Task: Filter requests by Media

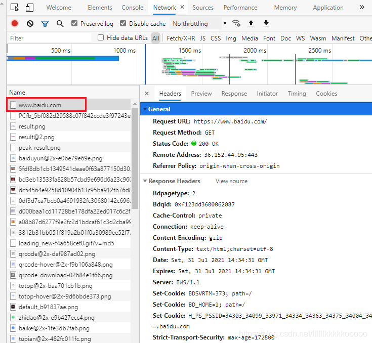Action: point(250,38)
